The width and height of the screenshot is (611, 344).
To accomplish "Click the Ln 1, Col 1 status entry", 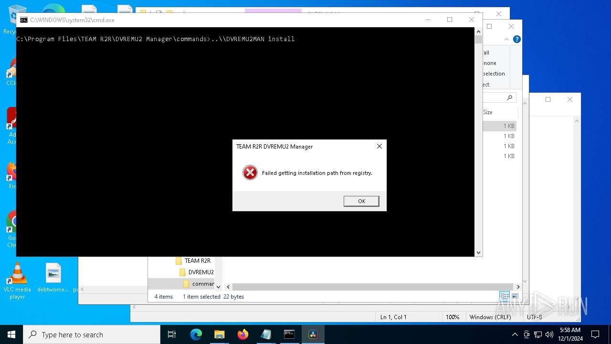I will (x=393, y=317).
